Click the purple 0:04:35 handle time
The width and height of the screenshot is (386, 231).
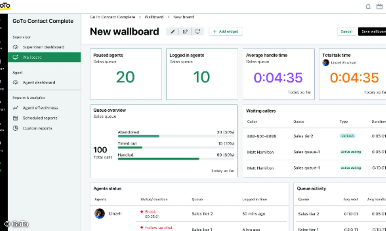[278, 78]
